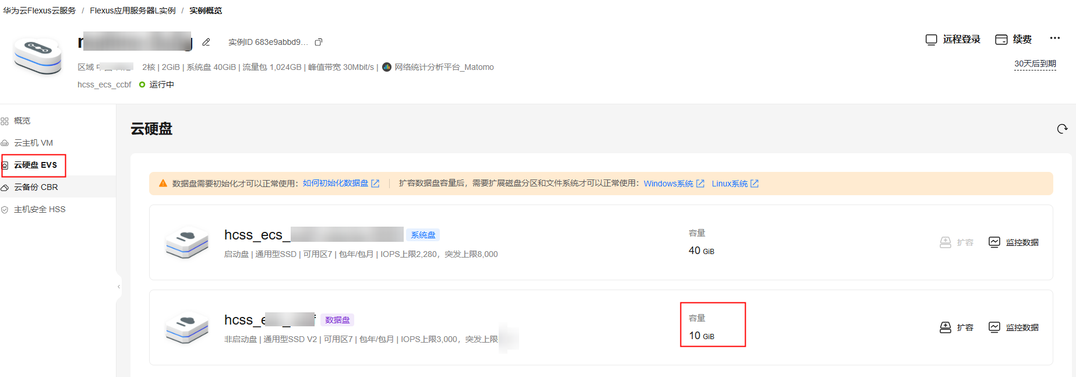Click the 续费 renew button

1014,39
